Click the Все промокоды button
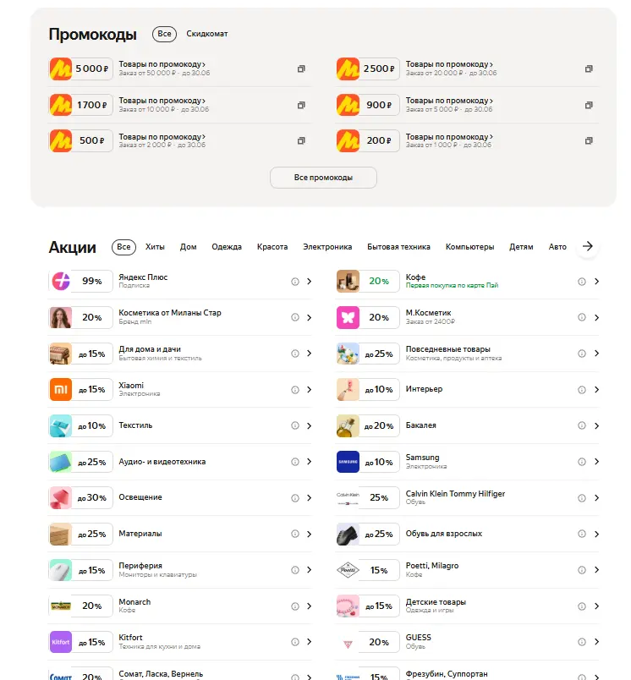Screen dimensions: 631x680 (x=323, y=178)
